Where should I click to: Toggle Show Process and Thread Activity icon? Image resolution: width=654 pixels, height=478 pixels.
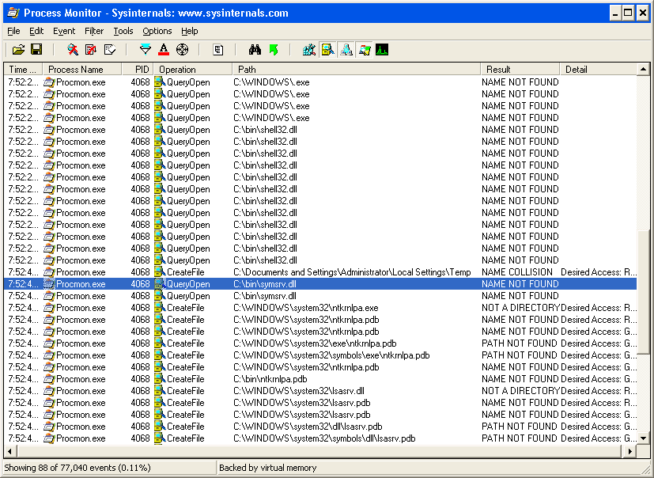(365, 50)
